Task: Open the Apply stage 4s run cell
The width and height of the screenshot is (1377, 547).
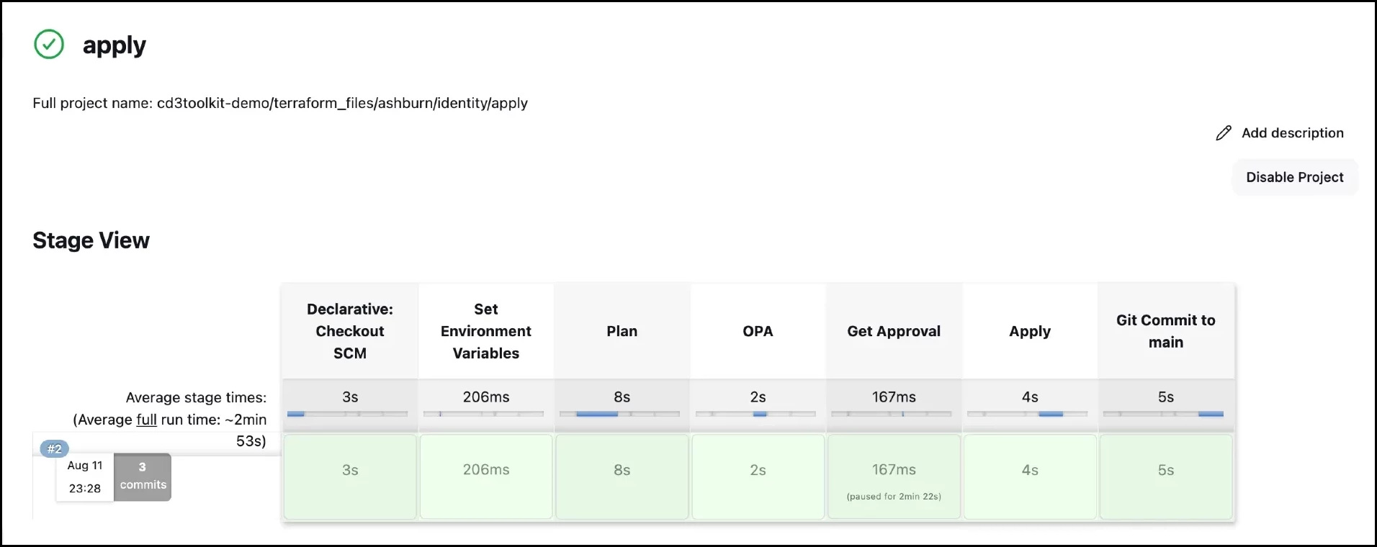Action: [x=1030, y=476]
